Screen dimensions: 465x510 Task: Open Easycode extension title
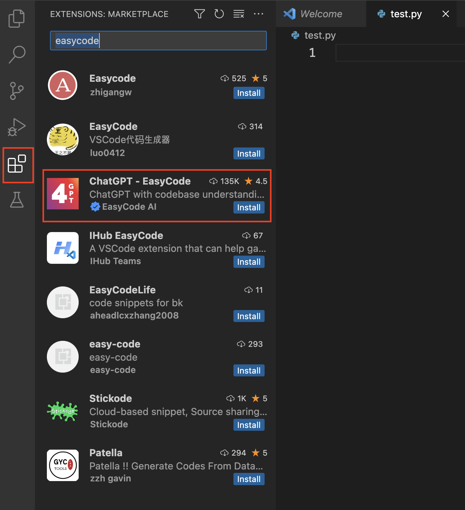coord(113,78)
